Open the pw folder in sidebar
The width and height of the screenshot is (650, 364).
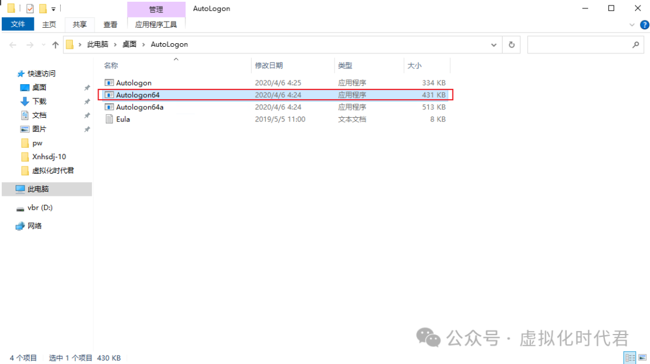click(x=37, y=143)
